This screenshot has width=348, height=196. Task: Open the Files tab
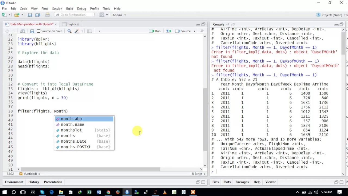click(x=215, y=182)
